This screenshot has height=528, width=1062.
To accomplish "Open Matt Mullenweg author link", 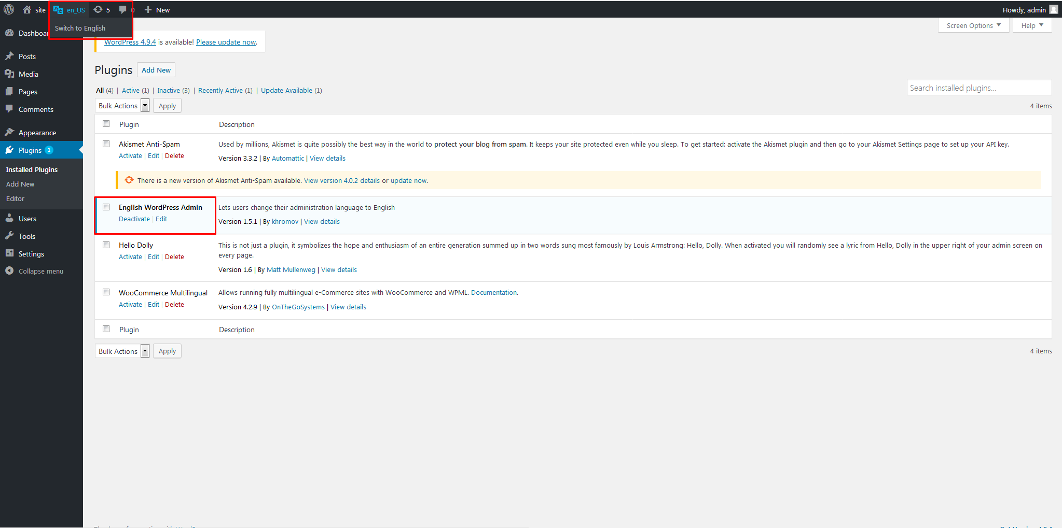I will coord(291,269).
